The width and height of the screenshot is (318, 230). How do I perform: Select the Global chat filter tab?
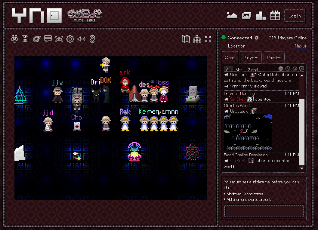pyautogui.click(x=253, y=69)
